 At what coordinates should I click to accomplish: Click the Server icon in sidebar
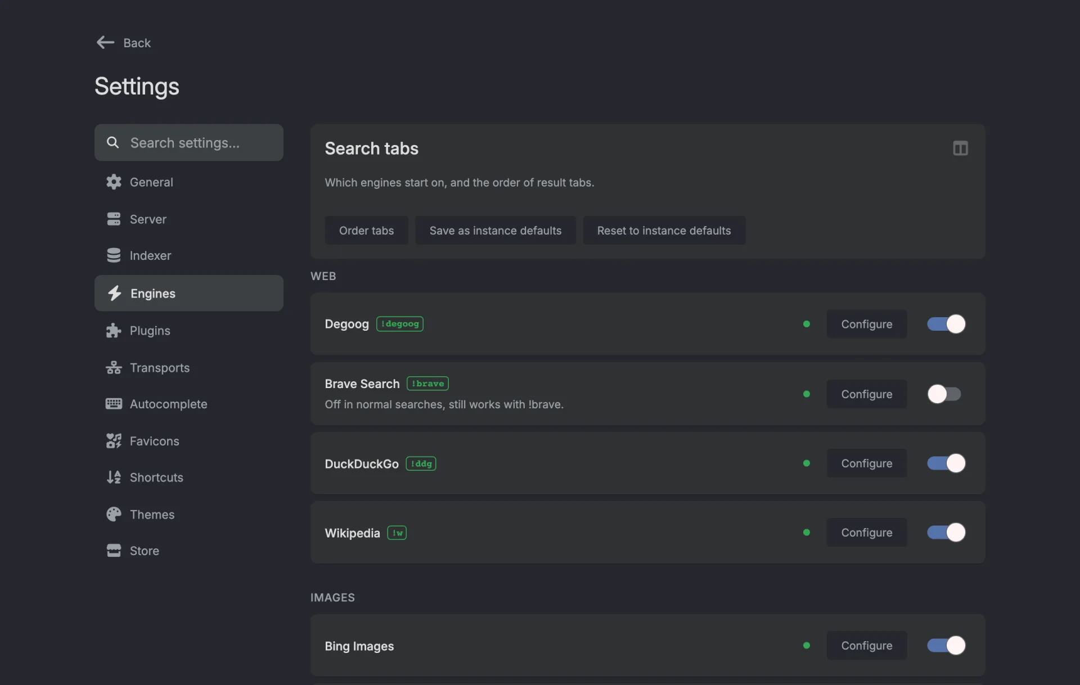click(114, 219)
